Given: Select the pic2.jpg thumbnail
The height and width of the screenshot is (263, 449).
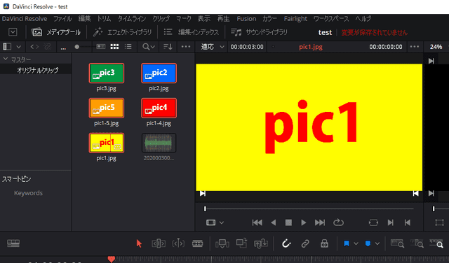Looking at the screenshot, I should click(159, 73).
